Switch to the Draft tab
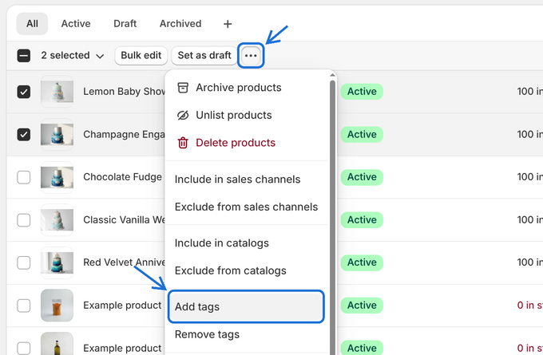Image resolution: width=543 pixels, height=355 pixels. click(125, 24)
